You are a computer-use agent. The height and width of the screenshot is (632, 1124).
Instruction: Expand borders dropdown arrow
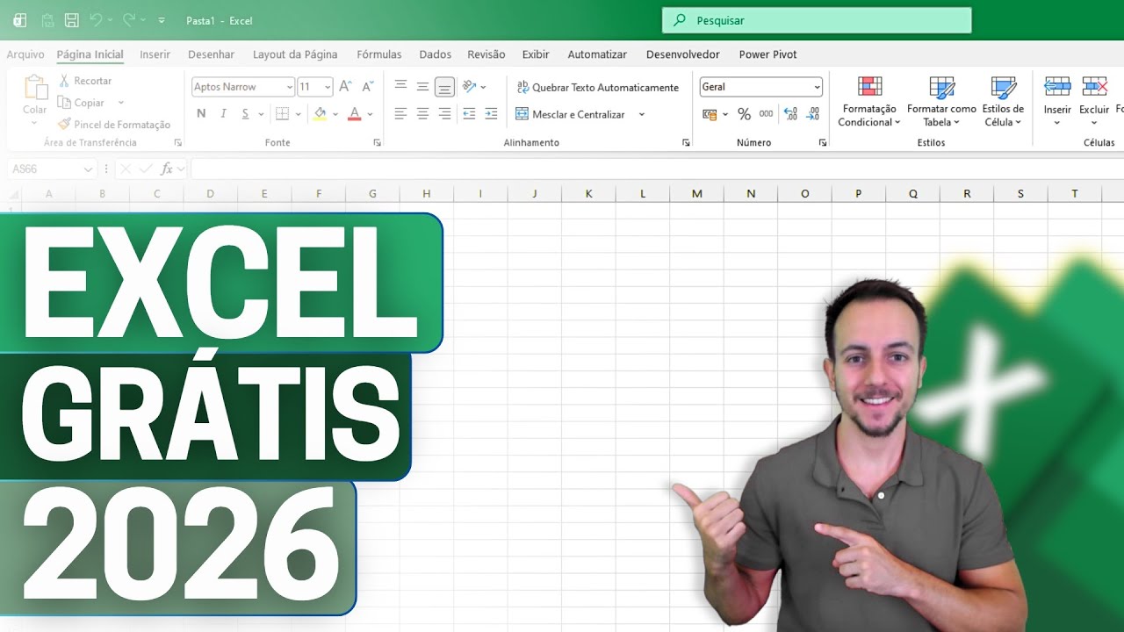(x=299, y=114)
